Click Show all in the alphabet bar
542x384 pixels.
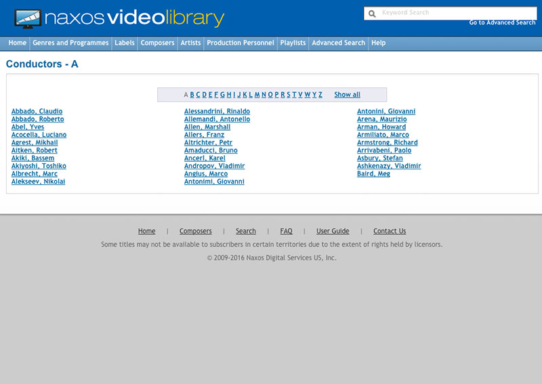click(x=347, y=95)
